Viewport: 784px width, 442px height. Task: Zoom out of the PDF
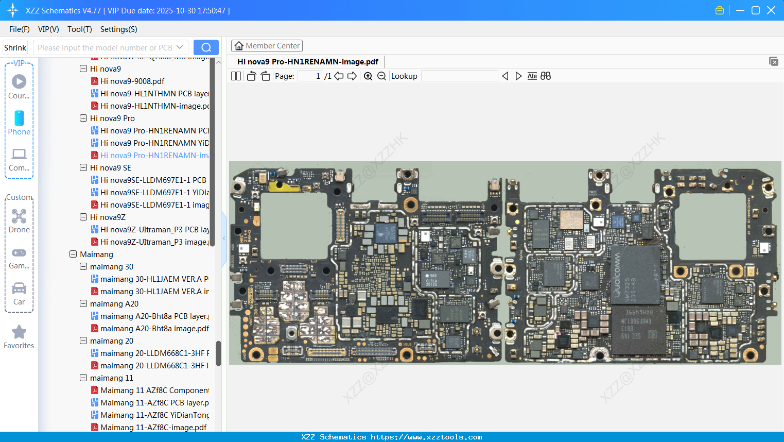(381, 76)
